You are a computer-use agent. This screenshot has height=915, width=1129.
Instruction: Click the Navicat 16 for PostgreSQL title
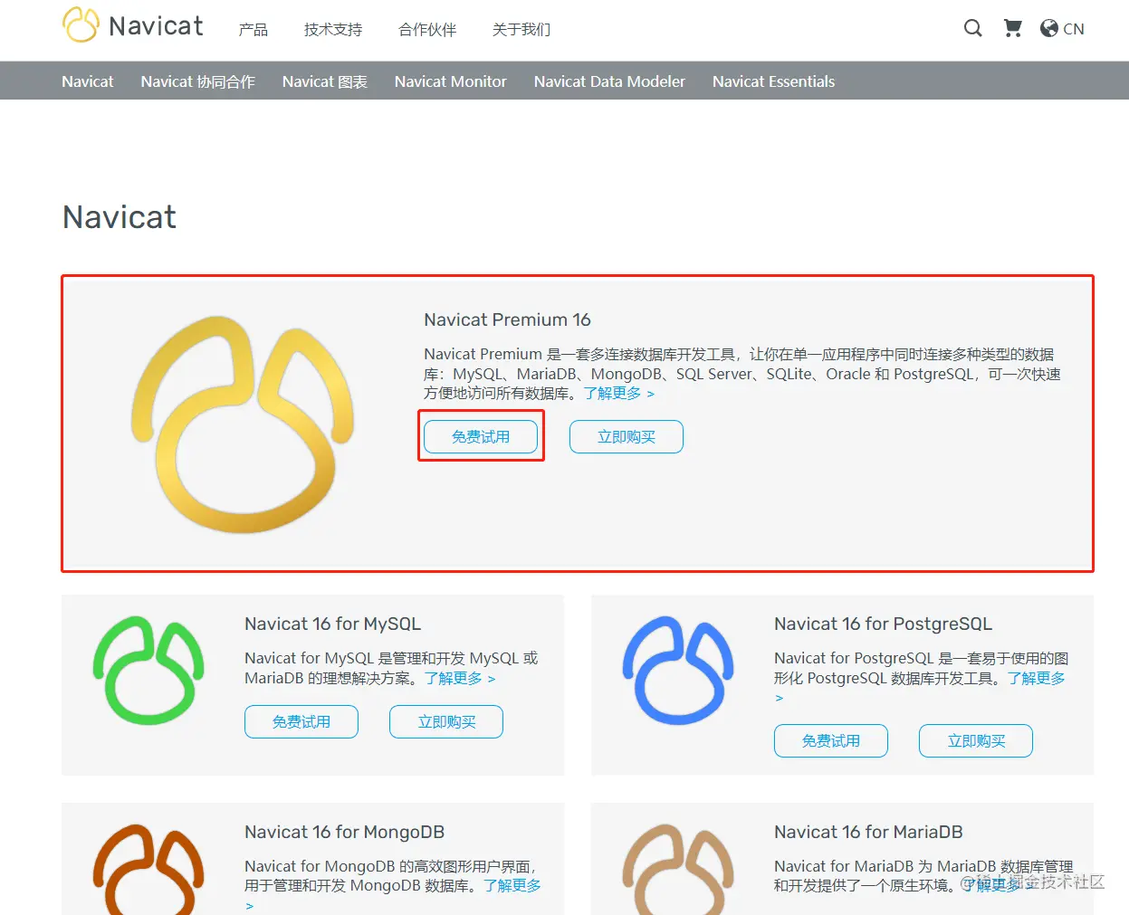pyautogui.click(x=884, y=624)
